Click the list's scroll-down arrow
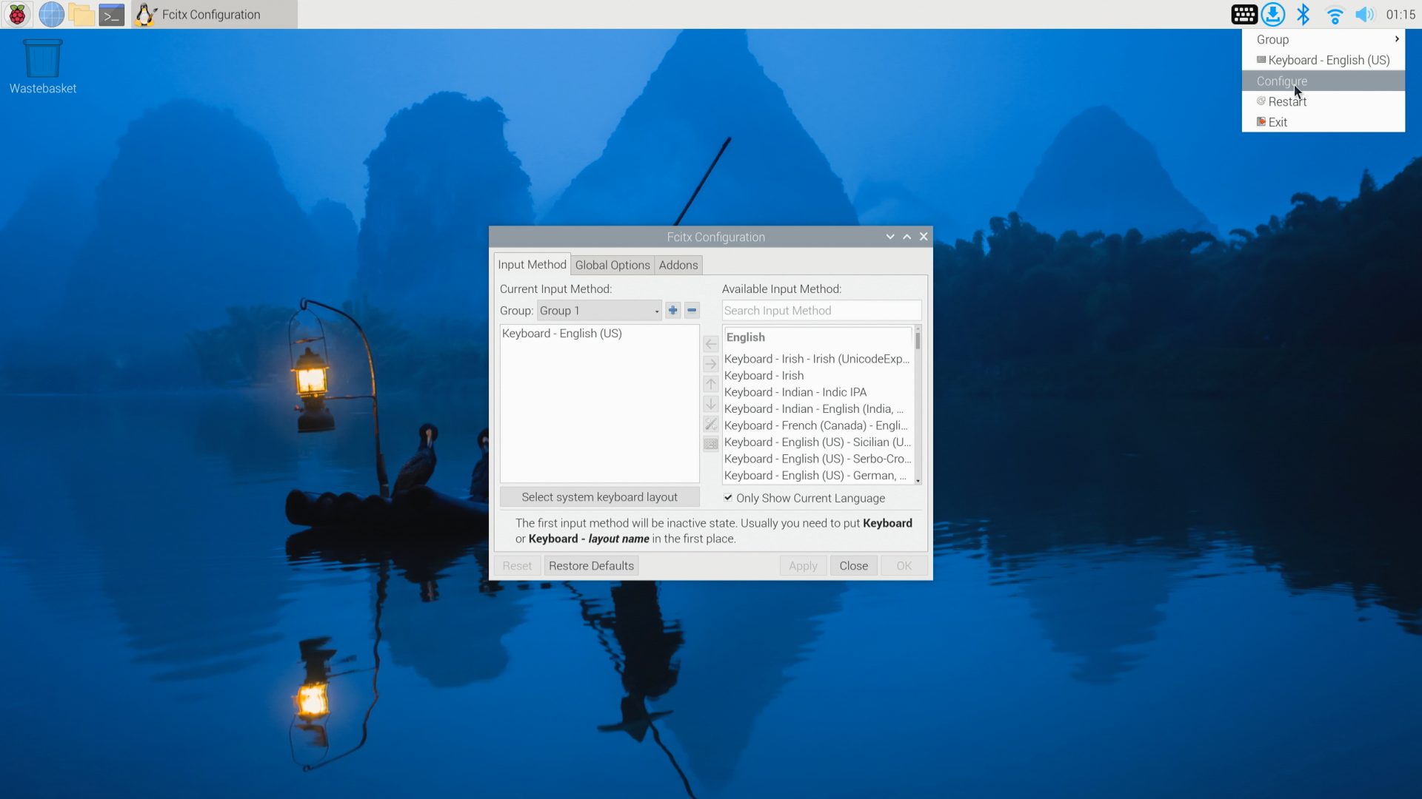Image resolution: width=1422 pixels, height=799 pixels. click(918, 481)
